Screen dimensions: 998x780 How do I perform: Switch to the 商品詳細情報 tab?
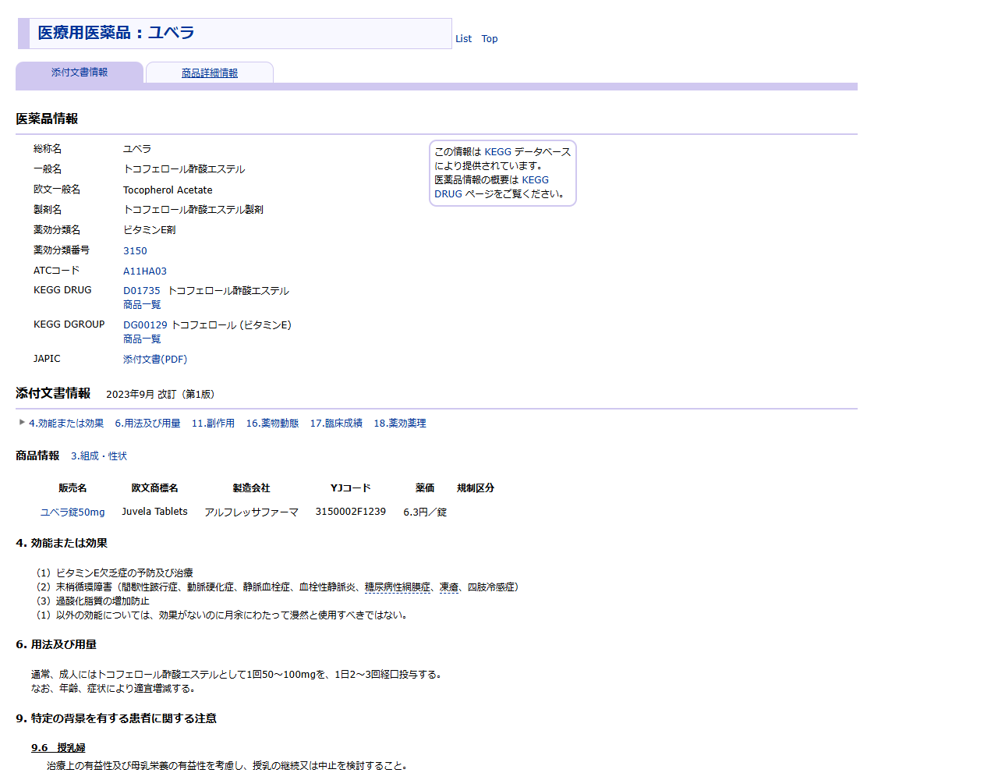[210, 73]
